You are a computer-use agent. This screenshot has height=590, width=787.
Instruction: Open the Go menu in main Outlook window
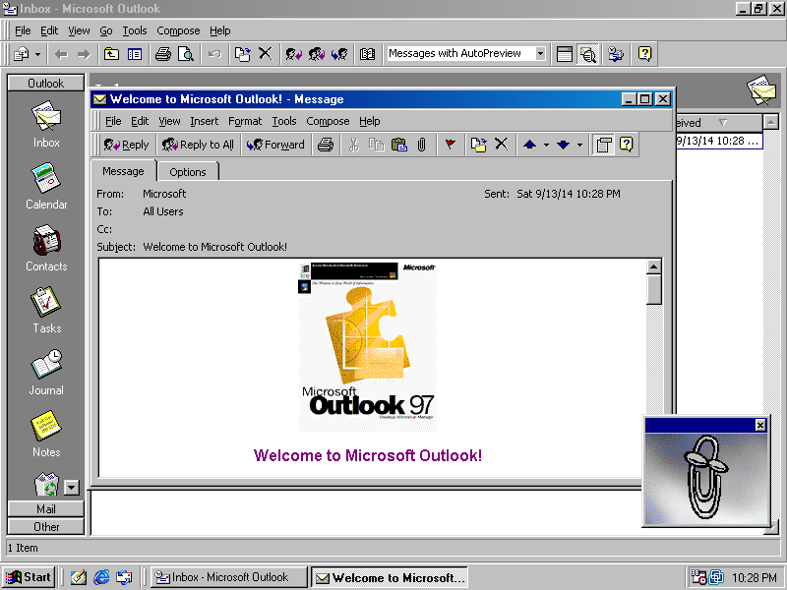click(106, 31)
